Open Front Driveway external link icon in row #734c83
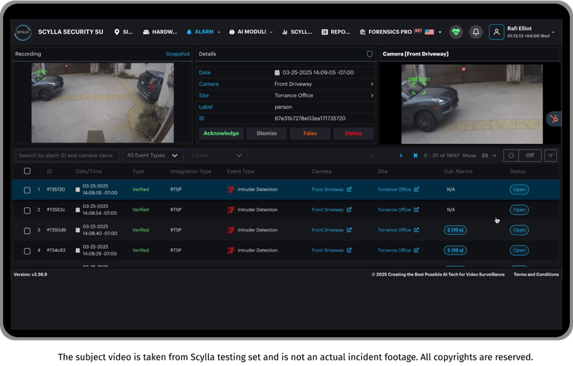This screenshot has width=573, height=366. click(x=349, y=250)
